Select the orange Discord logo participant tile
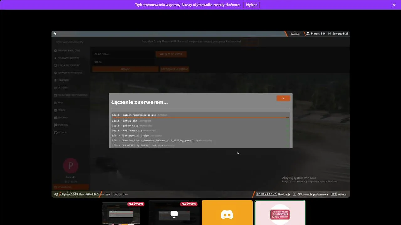Viewport: 401px width, 225px height. [227, 213]
